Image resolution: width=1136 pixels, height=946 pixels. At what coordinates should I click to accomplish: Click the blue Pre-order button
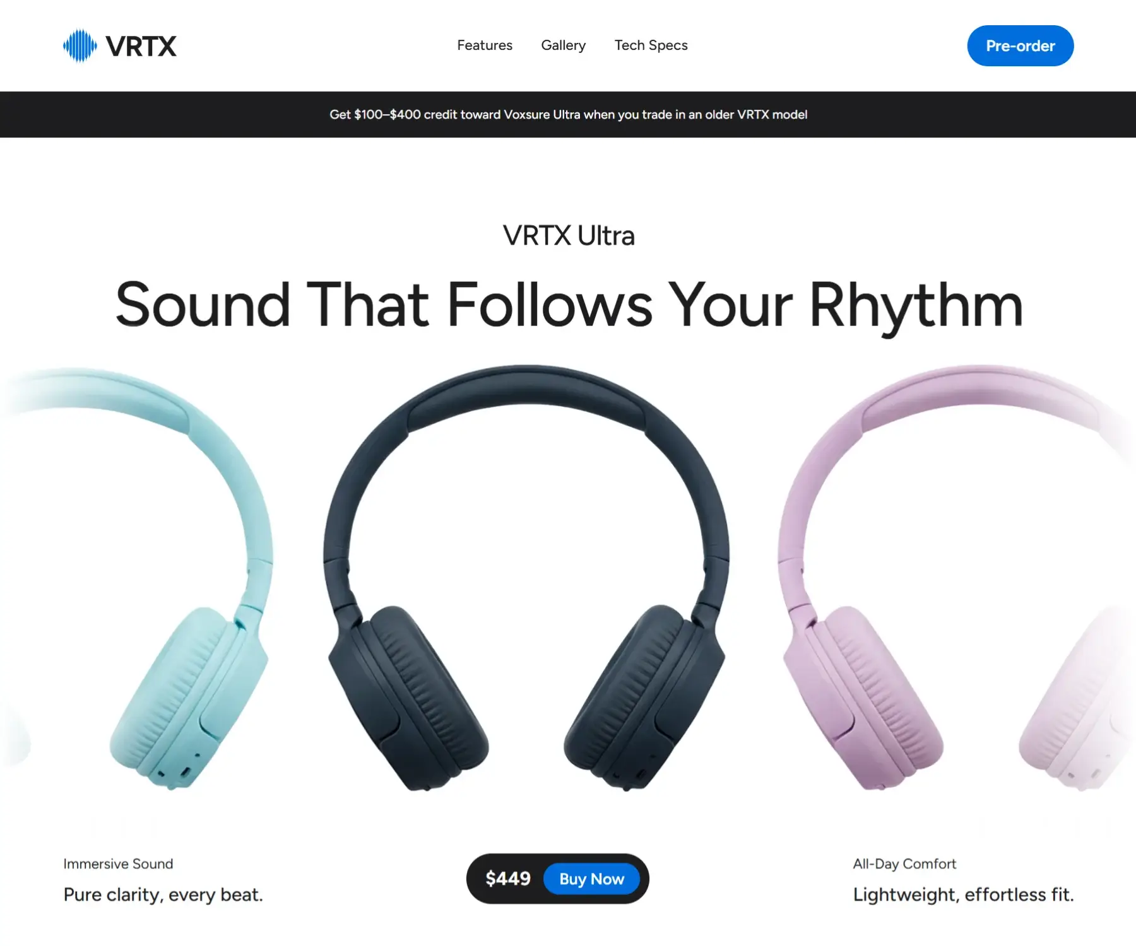click(1021, 46)
